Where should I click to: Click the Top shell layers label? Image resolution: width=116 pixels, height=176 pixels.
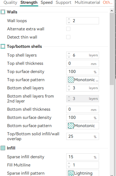tap(22, 55)
